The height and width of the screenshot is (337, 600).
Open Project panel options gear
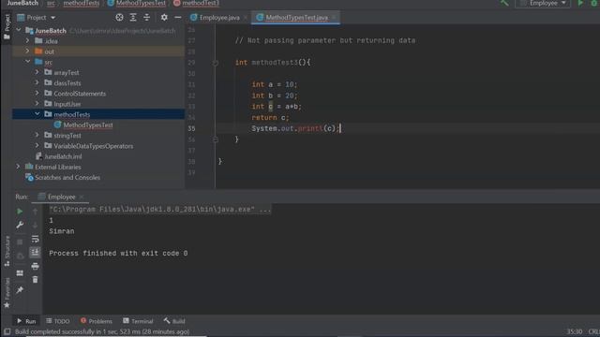click(x=164, y=17)
